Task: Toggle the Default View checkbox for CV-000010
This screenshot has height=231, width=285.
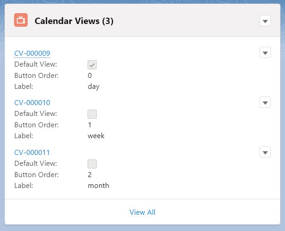Action: pyautogui.click(x=92, y=114)
